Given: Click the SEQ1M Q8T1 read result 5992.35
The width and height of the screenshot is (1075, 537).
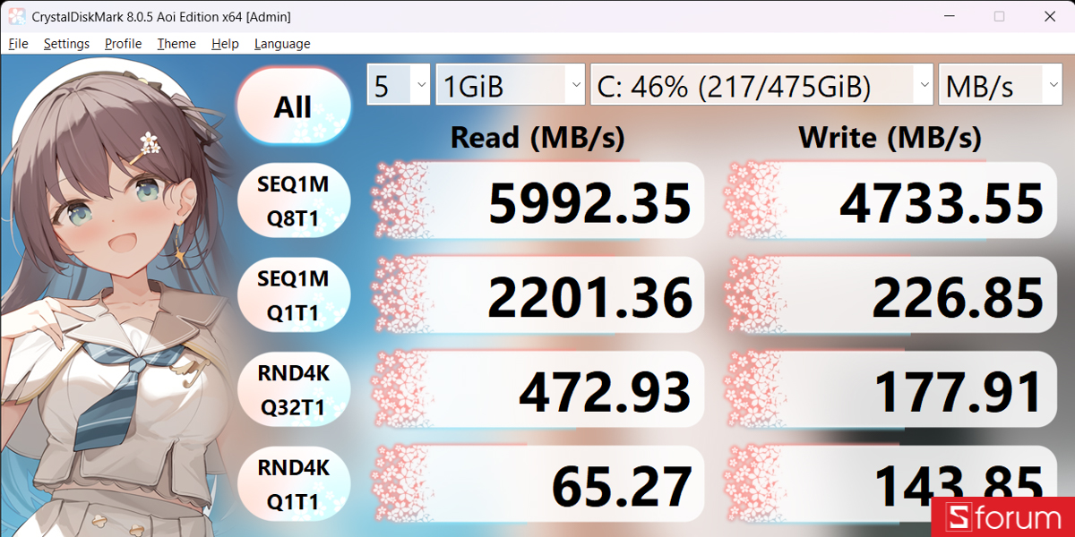Looking at the screenshot, I should pyautogui.click(x=538, y=202).
